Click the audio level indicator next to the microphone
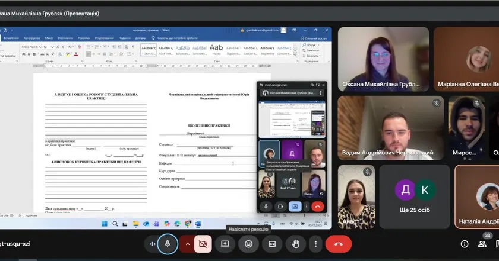499x261 pixels. tap(153, 243)
